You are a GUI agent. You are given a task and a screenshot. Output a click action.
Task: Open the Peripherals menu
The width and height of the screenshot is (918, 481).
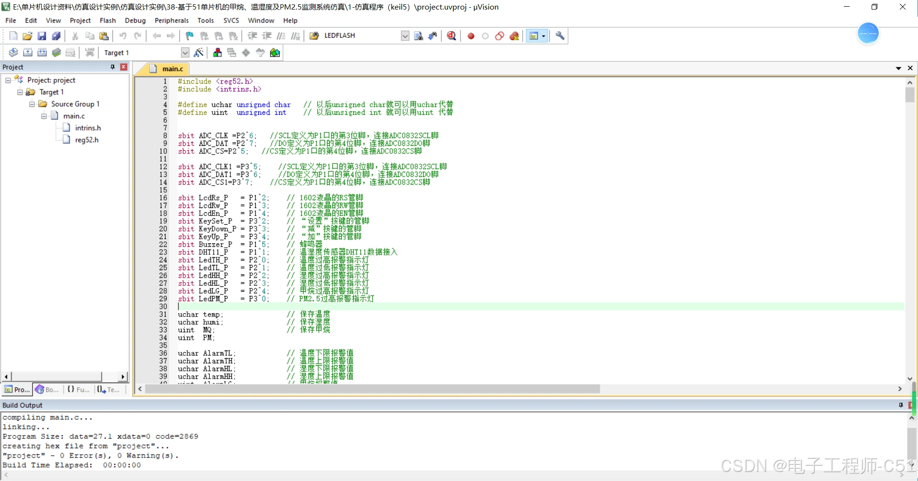point(172,21)
